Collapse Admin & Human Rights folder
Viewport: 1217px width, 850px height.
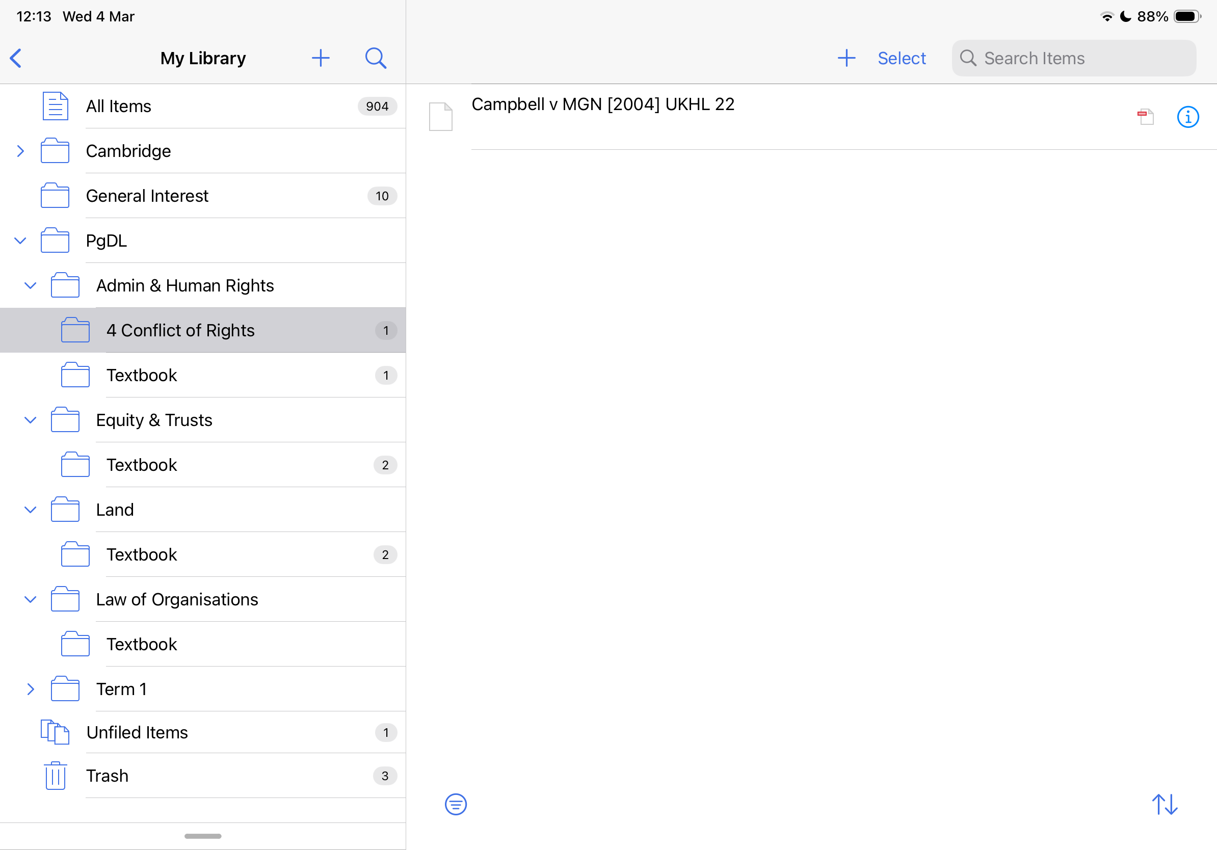click(30, 286)
